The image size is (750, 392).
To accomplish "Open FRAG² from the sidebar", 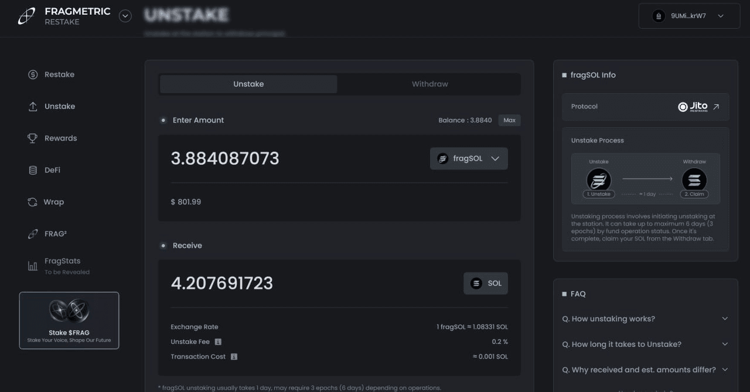I will pyautogui.click(x=33, y=233).
